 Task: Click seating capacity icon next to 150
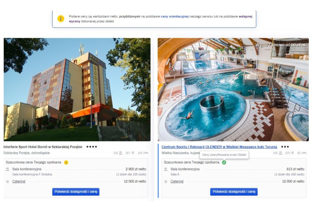click(x=121, y=153)
